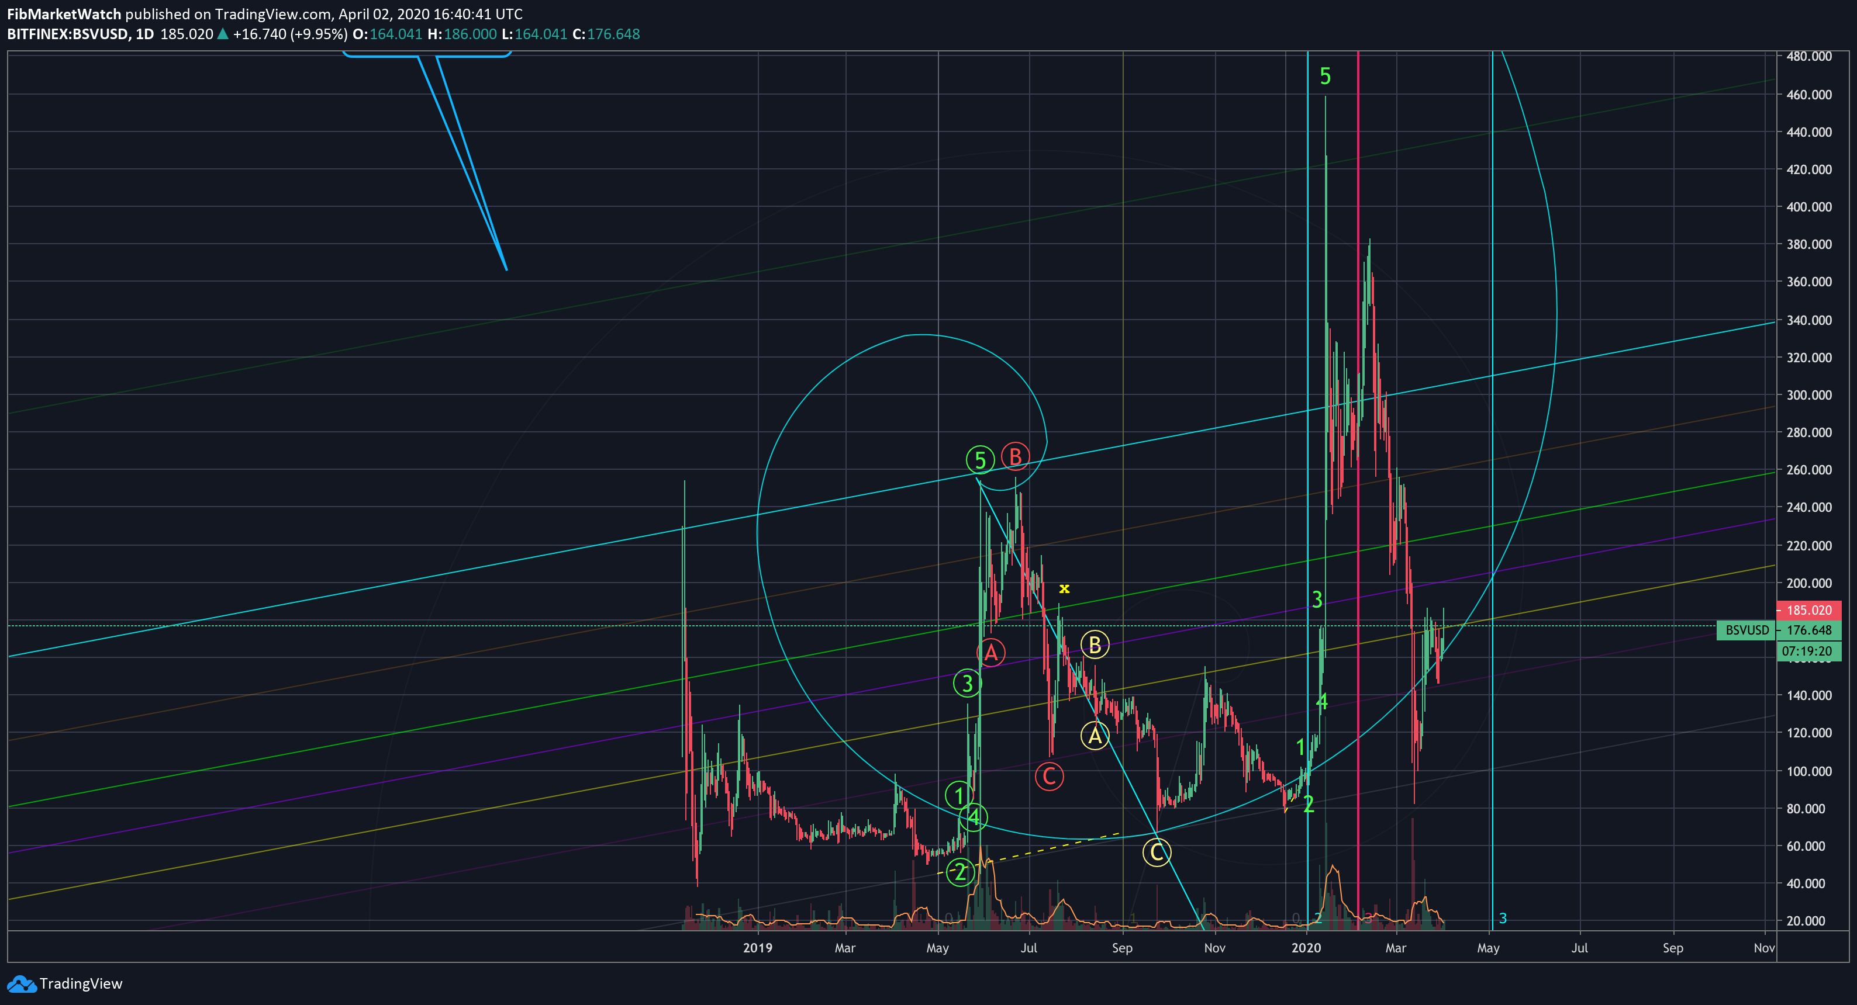Click the 340.000 price scale value
Viewport: 1857px width, 1005px height.
click(x=1808, y=320)
